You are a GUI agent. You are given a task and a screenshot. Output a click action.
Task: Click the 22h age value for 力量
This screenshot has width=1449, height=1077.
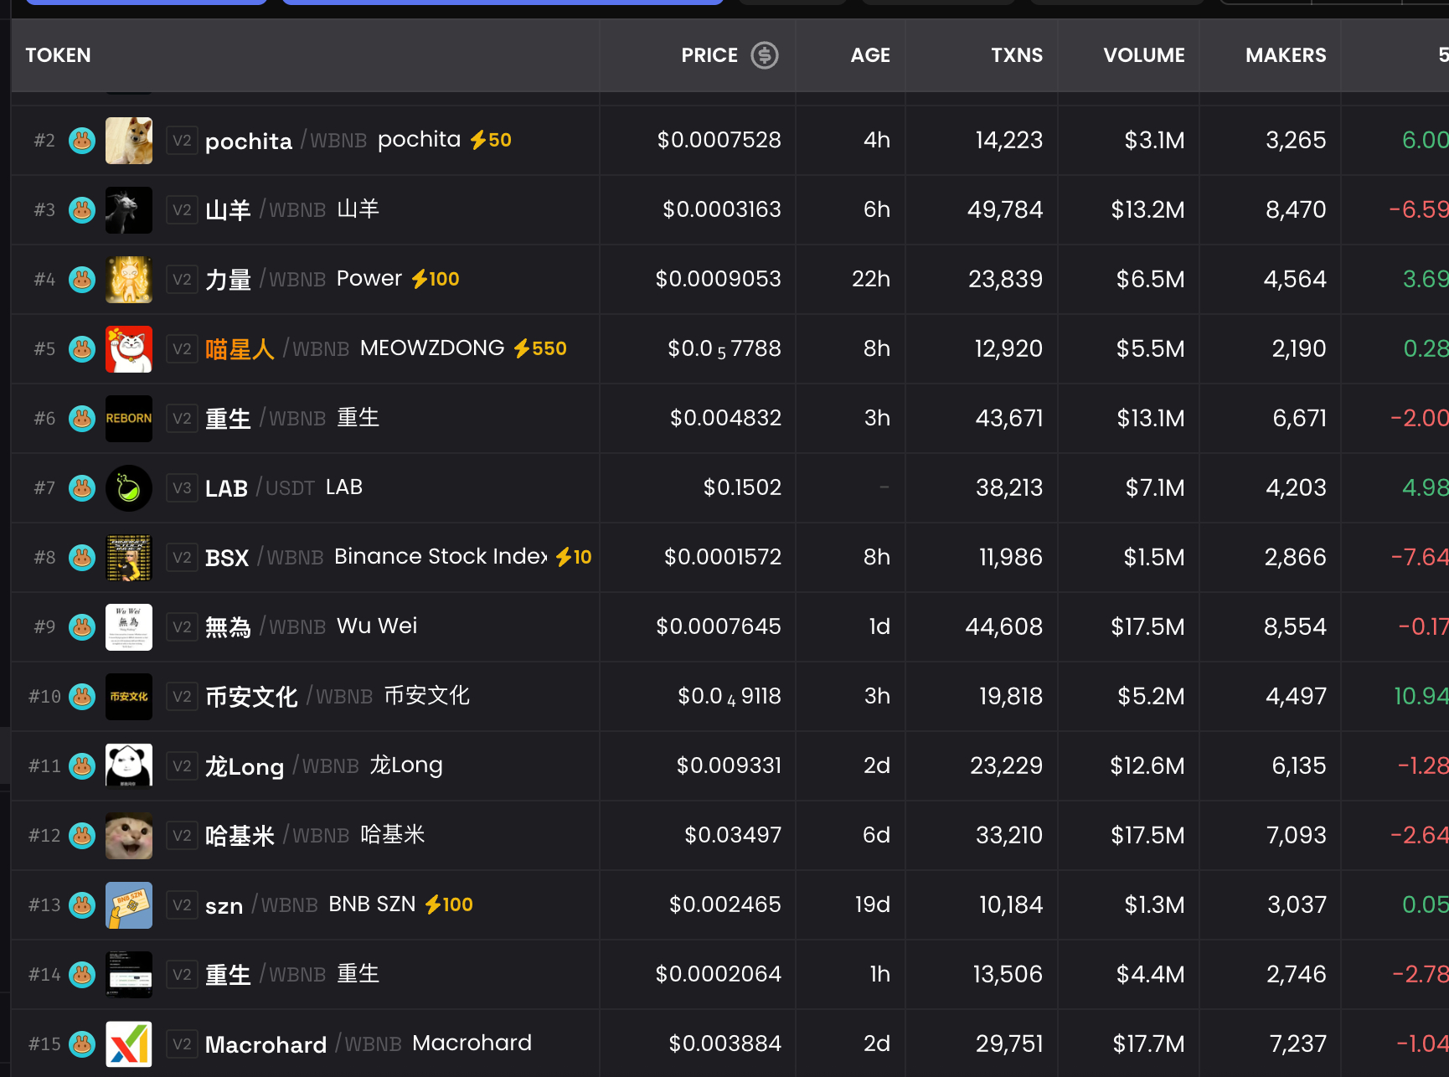point(871,279)
